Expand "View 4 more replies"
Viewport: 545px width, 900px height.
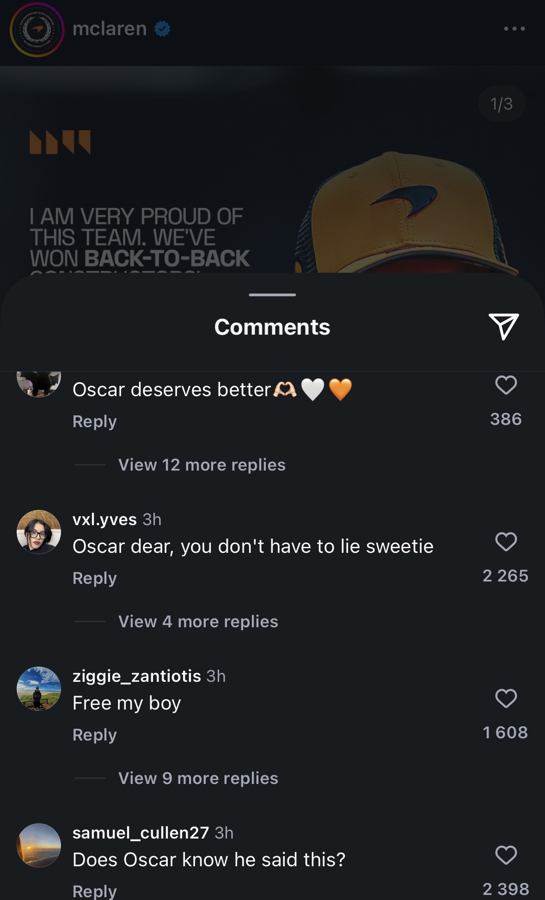click(198, 622)
